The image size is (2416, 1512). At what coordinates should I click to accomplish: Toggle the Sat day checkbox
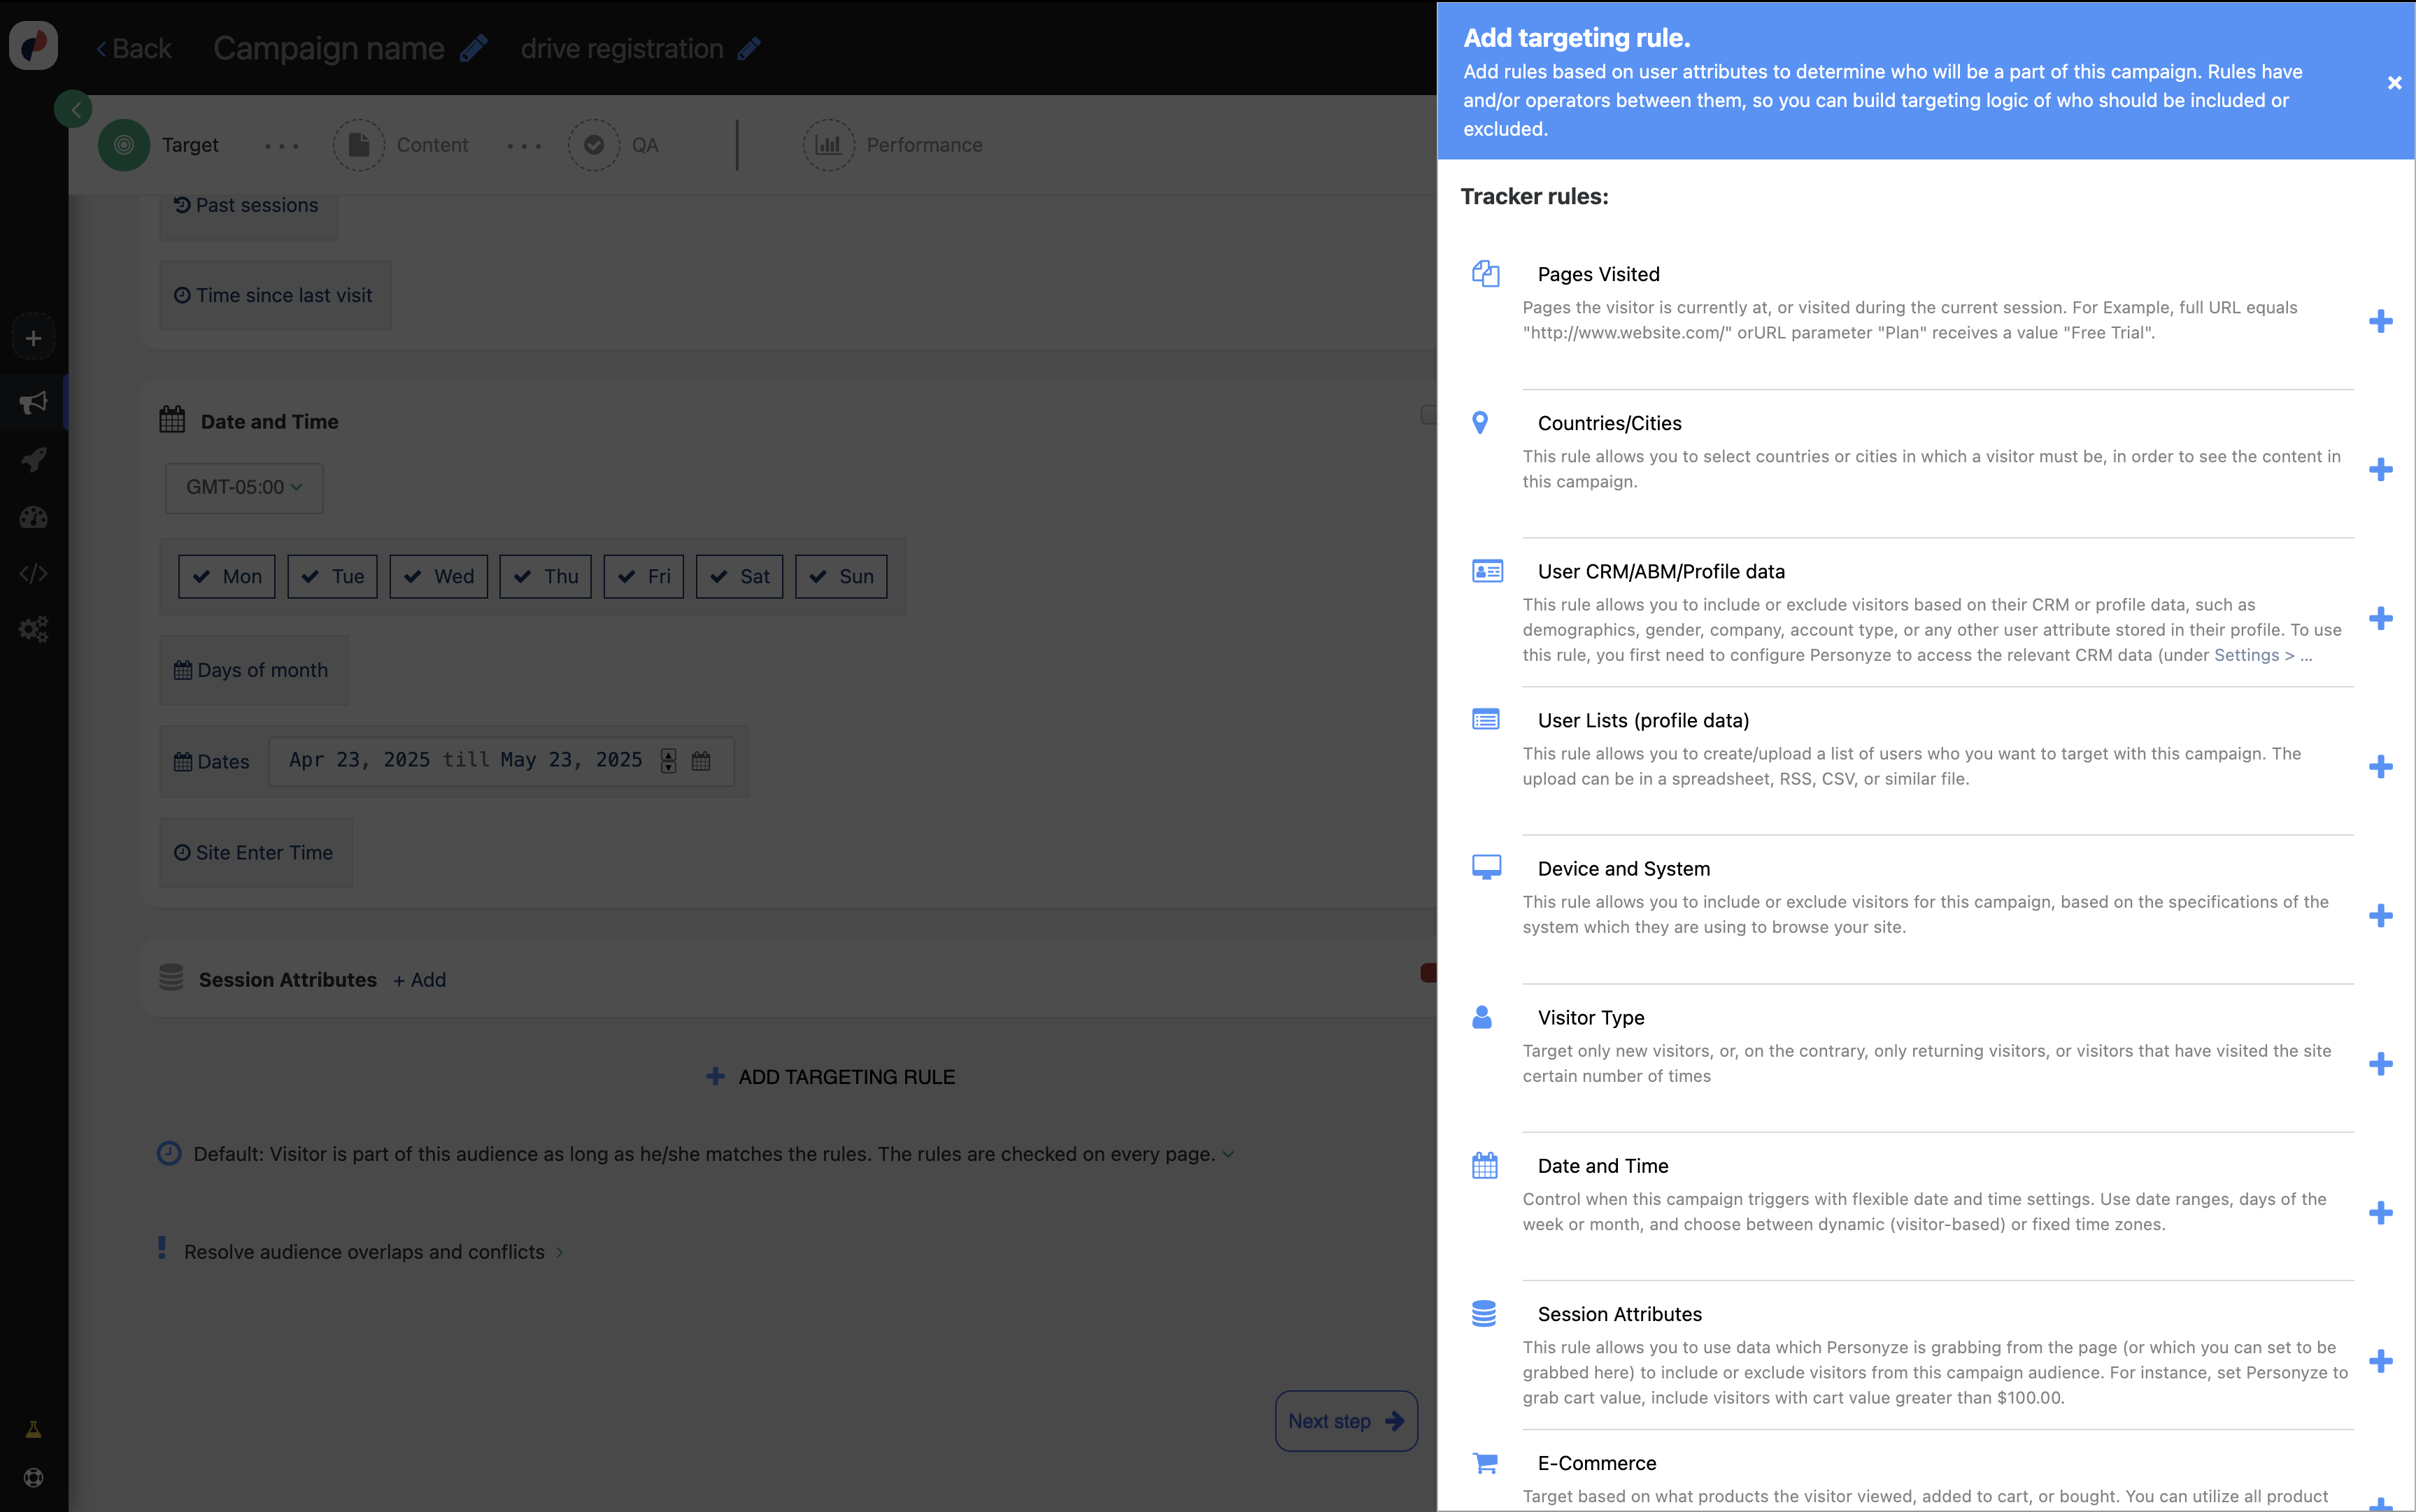pos(739,576)
